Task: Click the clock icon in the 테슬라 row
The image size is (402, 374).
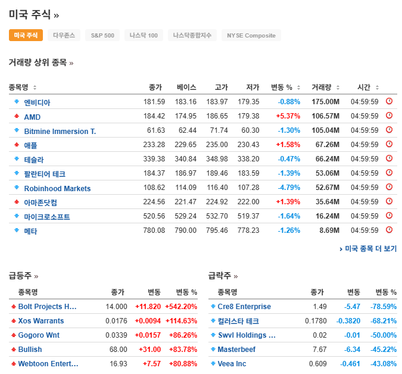Action: [389, 158]
